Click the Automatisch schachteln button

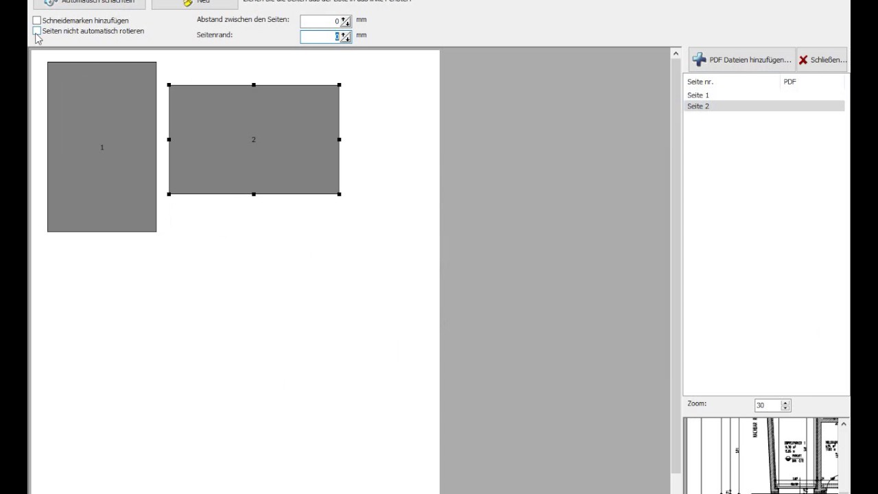89,2
